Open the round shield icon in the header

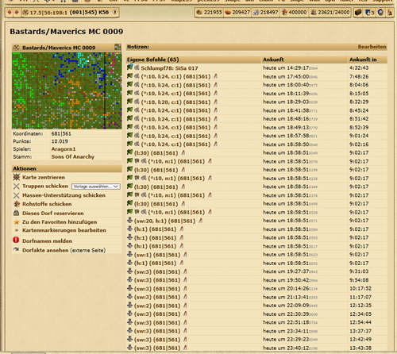click(380, 12)
